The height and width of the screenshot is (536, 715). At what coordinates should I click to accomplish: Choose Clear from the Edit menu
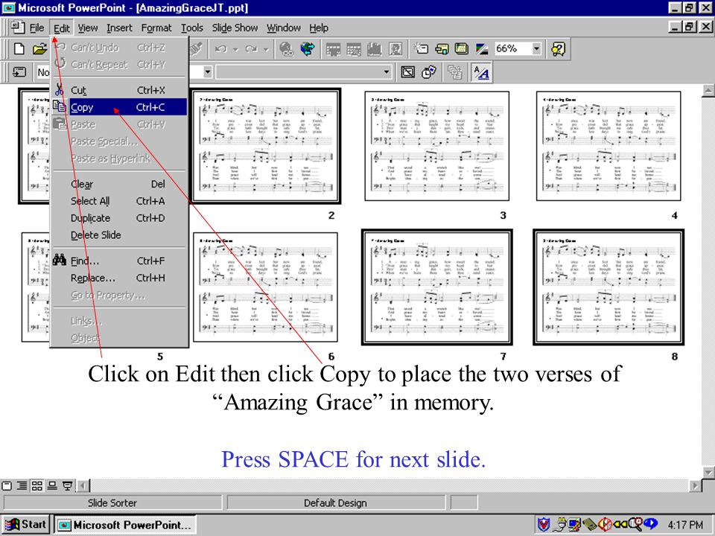click(119, 184)
